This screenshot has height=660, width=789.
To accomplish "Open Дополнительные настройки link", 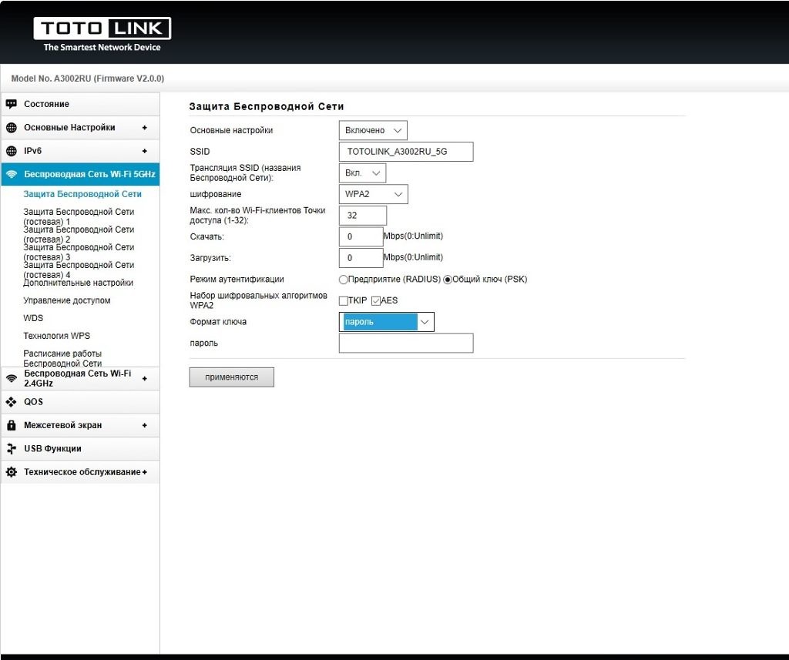I will (78, 283).
